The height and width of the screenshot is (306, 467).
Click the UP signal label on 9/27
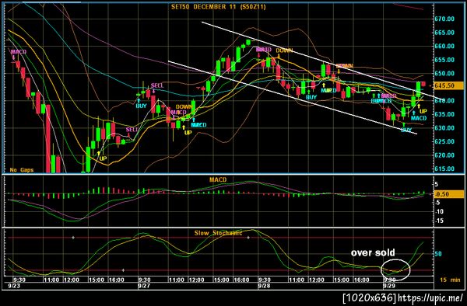(188, 133)
